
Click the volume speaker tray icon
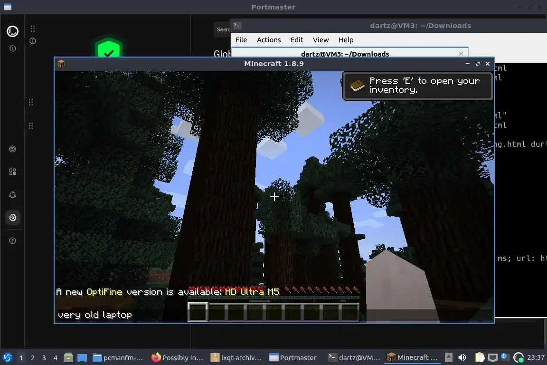pos(462,357)
